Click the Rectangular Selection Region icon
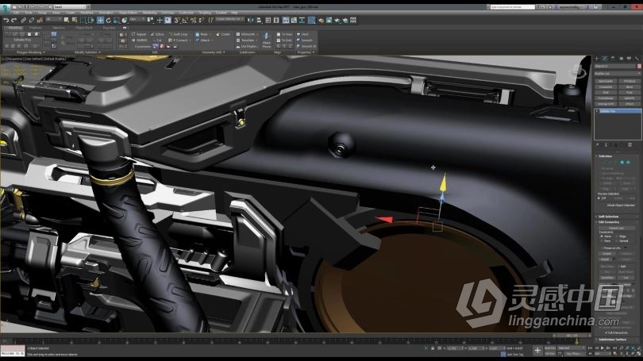643x361 pixels. (83, 20)
